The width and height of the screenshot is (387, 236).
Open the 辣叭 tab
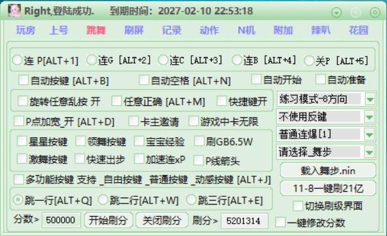(321, 30)
